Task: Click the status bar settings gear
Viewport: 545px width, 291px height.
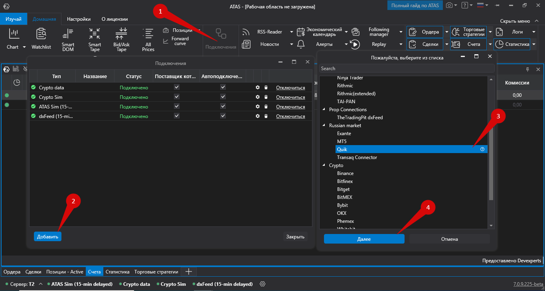Action: tap(263, 284)
